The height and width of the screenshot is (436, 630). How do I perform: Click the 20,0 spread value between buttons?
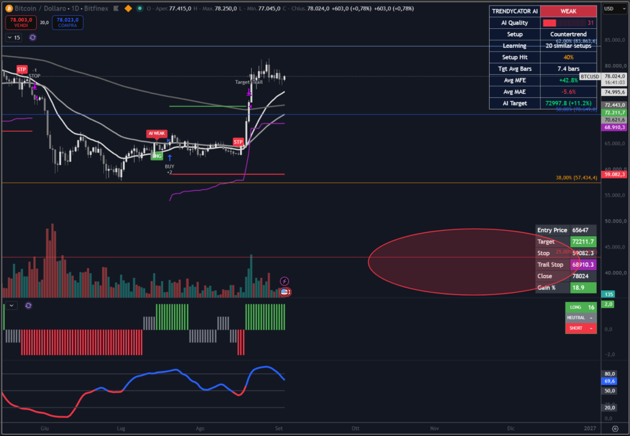pos(44,23)
